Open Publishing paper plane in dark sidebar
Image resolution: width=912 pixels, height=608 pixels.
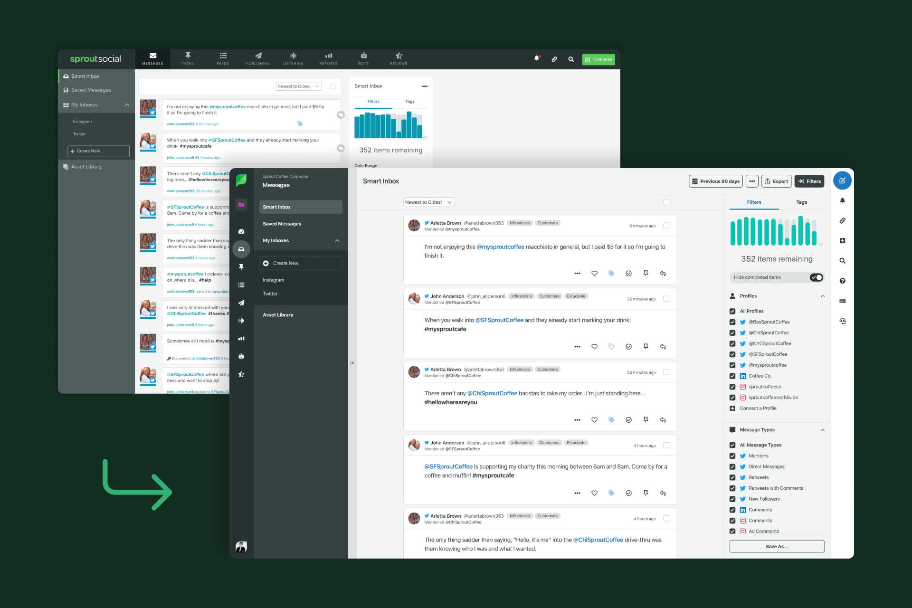(x=241, y=303)
